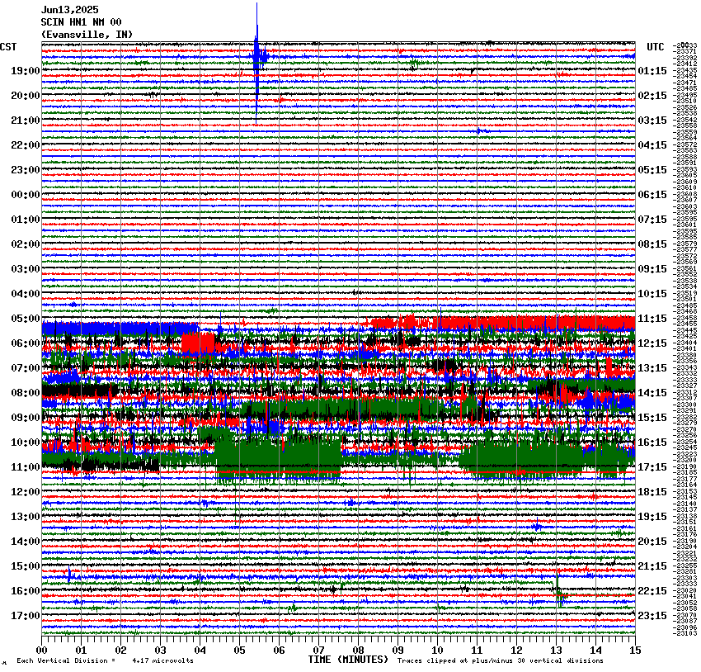This screenshot has width=701, height=672.
Task: Click the 02:15 UTC time label
Action: [652, 95]
